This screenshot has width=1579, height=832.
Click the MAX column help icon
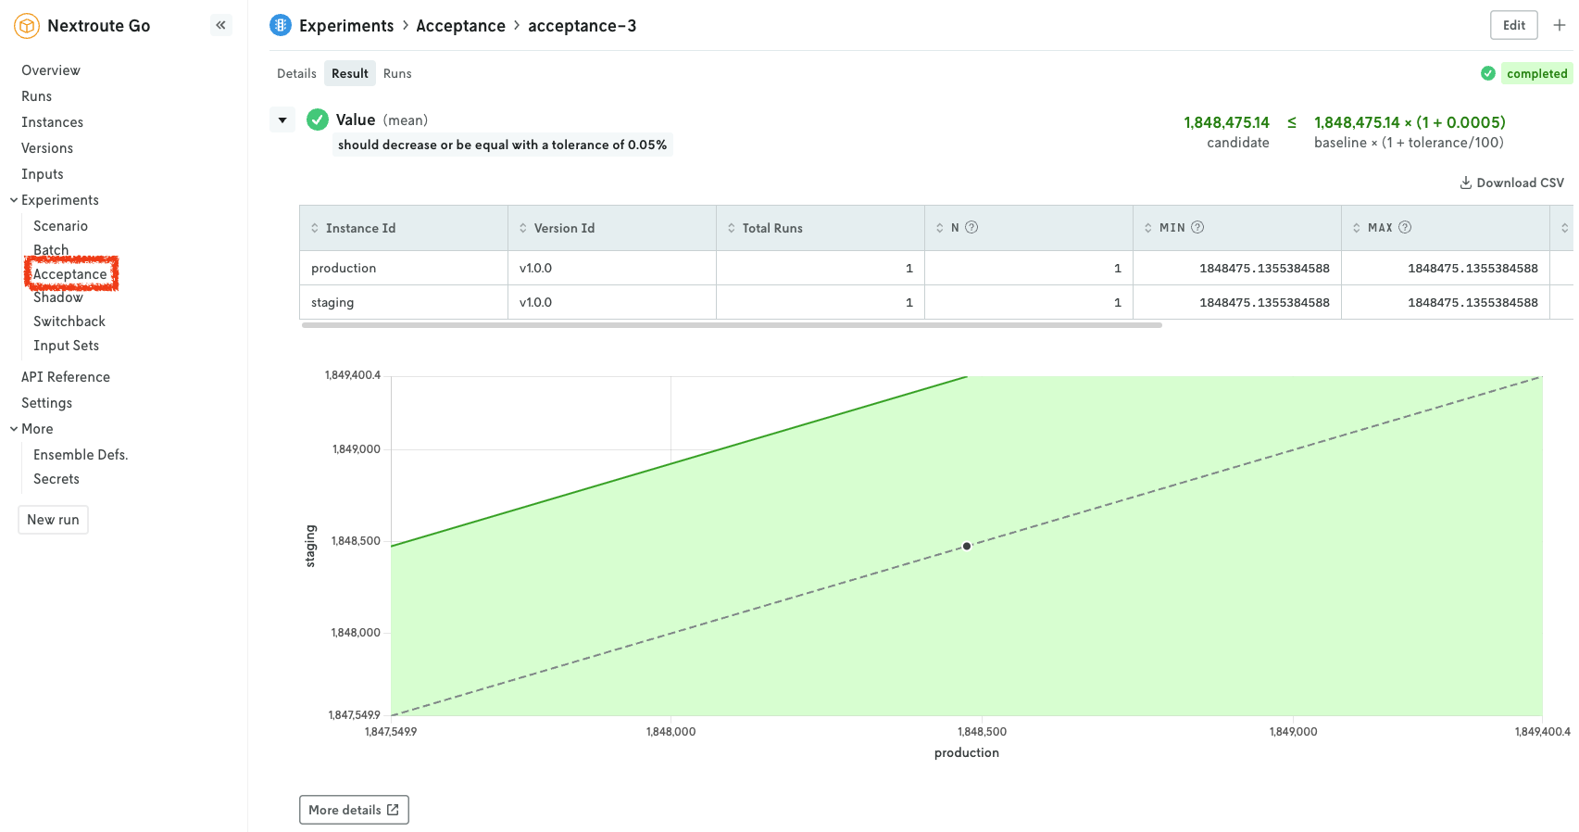1405,227
